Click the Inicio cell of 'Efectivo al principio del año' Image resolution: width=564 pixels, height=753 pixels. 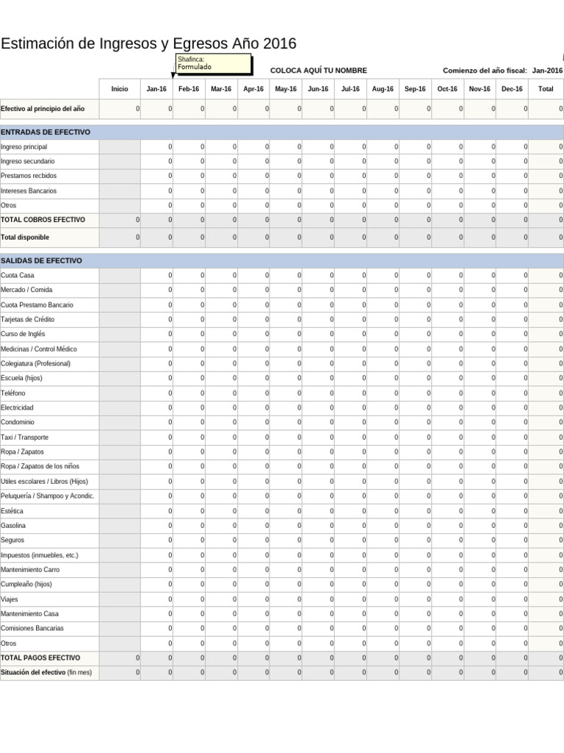(x=120, y=109)
